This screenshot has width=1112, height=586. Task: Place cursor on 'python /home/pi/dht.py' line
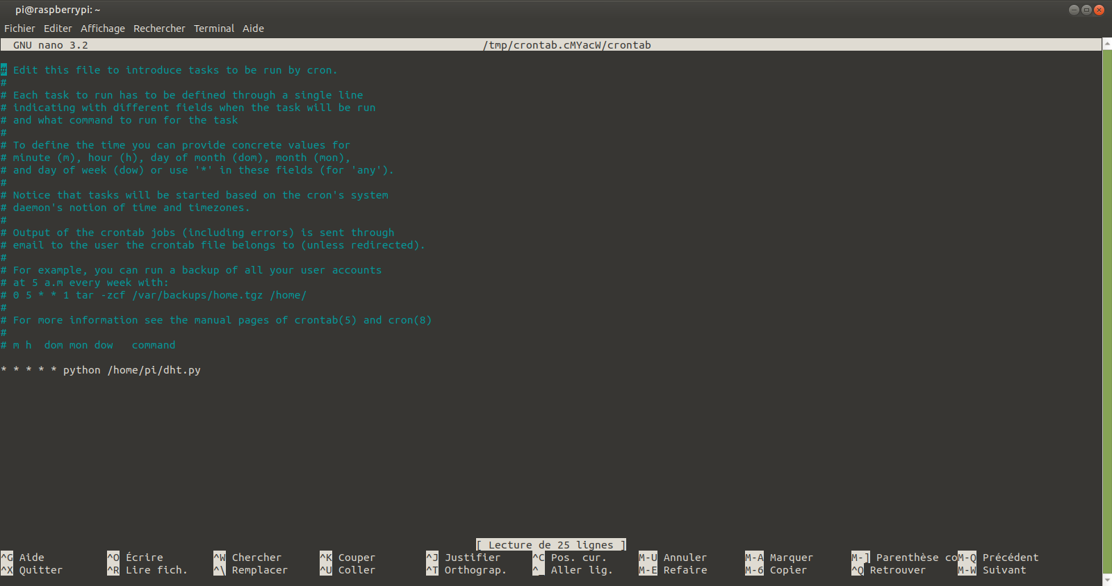[101, 370]
